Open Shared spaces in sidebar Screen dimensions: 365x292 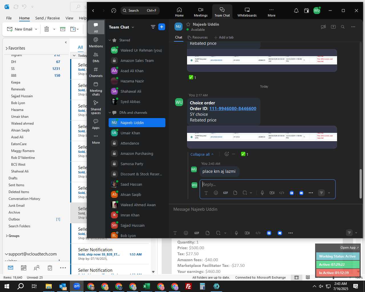point(96,107)
